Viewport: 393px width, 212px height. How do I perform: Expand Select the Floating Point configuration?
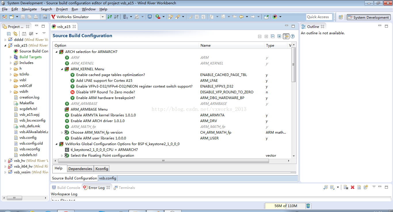(62, 156)
